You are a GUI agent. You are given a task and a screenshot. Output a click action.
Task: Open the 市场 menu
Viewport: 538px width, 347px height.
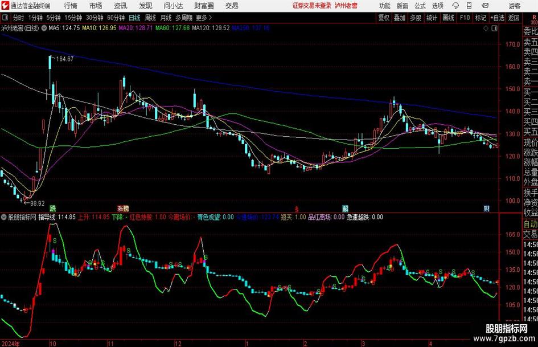[96, 6]
